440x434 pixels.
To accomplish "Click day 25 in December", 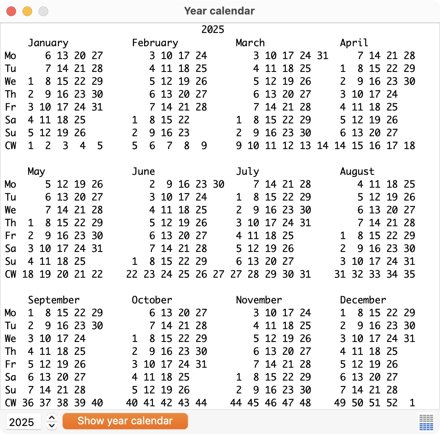I will pos(392,351).
